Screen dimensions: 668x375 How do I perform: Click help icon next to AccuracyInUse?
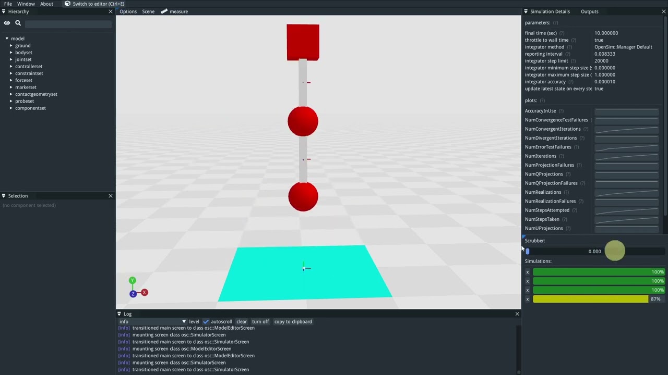561,111
